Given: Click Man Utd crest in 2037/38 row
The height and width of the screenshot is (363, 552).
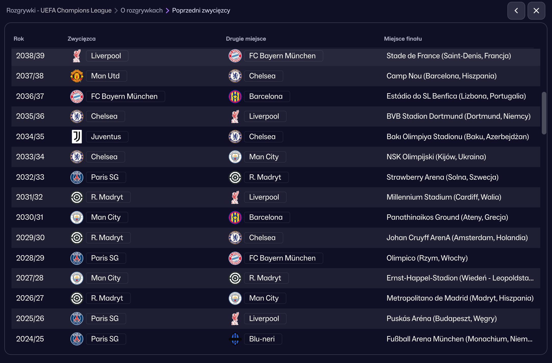Looking at the screenshot, I should coord(77,76).
